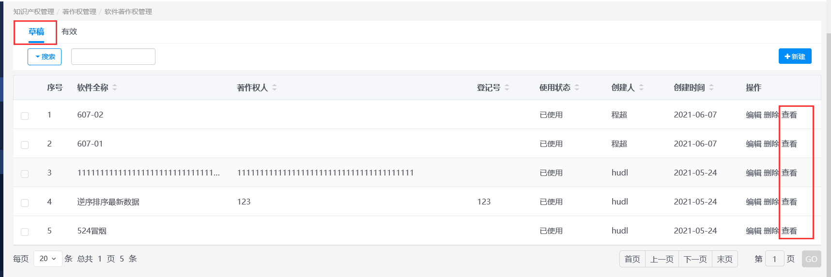
Task: Click the 新建 button
Action: click(x=795, y=57)
